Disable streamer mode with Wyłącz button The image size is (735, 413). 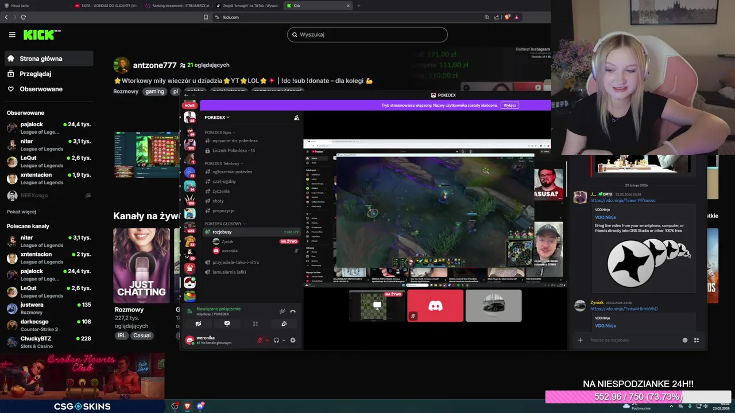pyautogui.click(x=509, y=106)
